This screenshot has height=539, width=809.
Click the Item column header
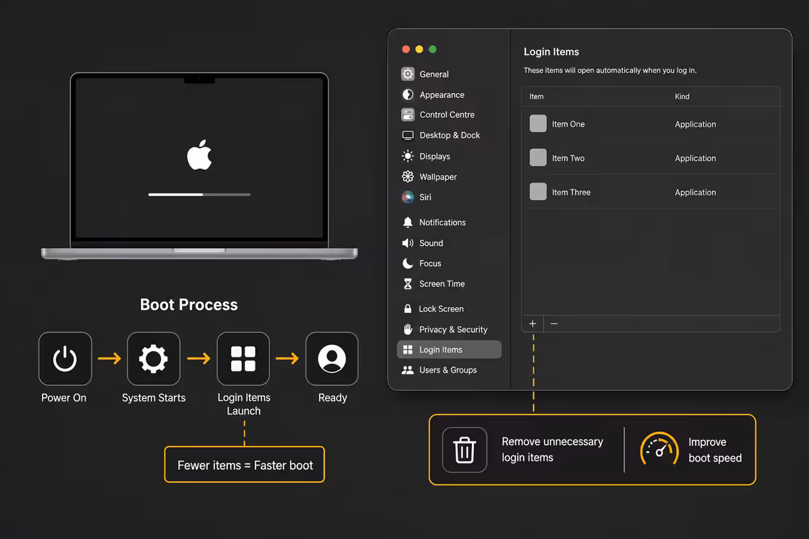(537, 96)
